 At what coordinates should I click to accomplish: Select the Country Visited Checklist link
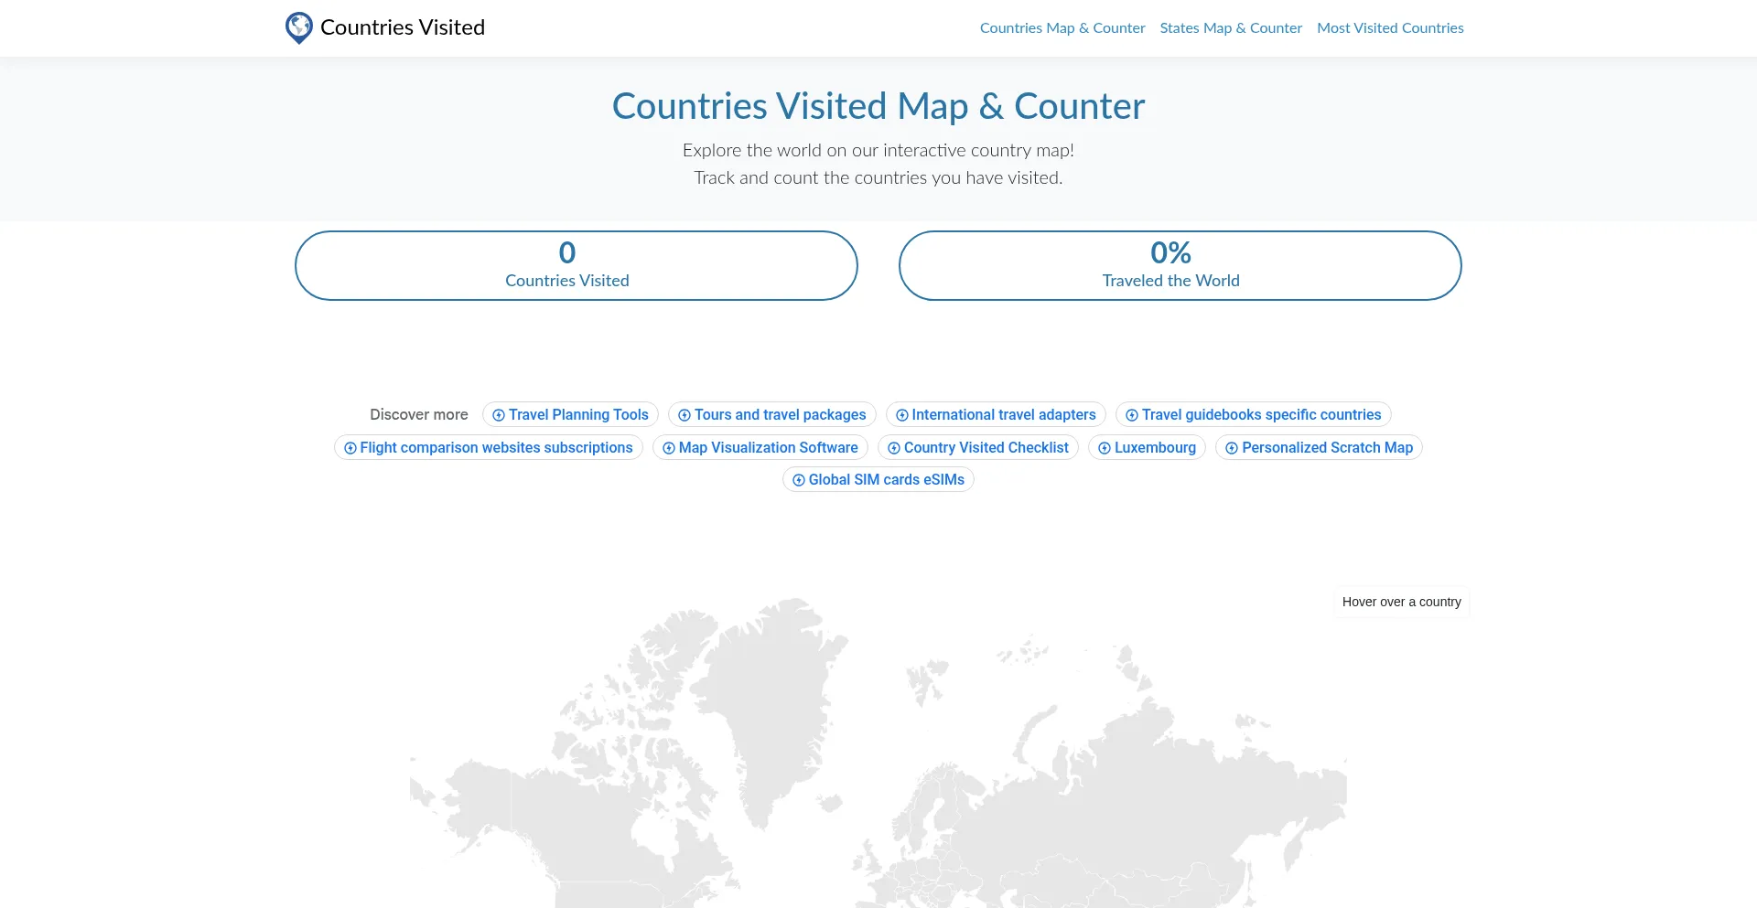[x=986, y=448]
